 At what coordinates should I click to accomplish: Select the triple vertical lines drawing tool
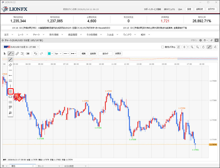[11, 91]
